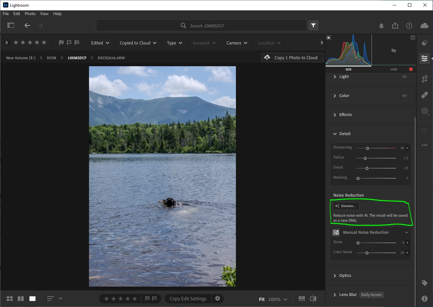Open the View menu
Screen dimensions: 433x307
tap(44, 14)
